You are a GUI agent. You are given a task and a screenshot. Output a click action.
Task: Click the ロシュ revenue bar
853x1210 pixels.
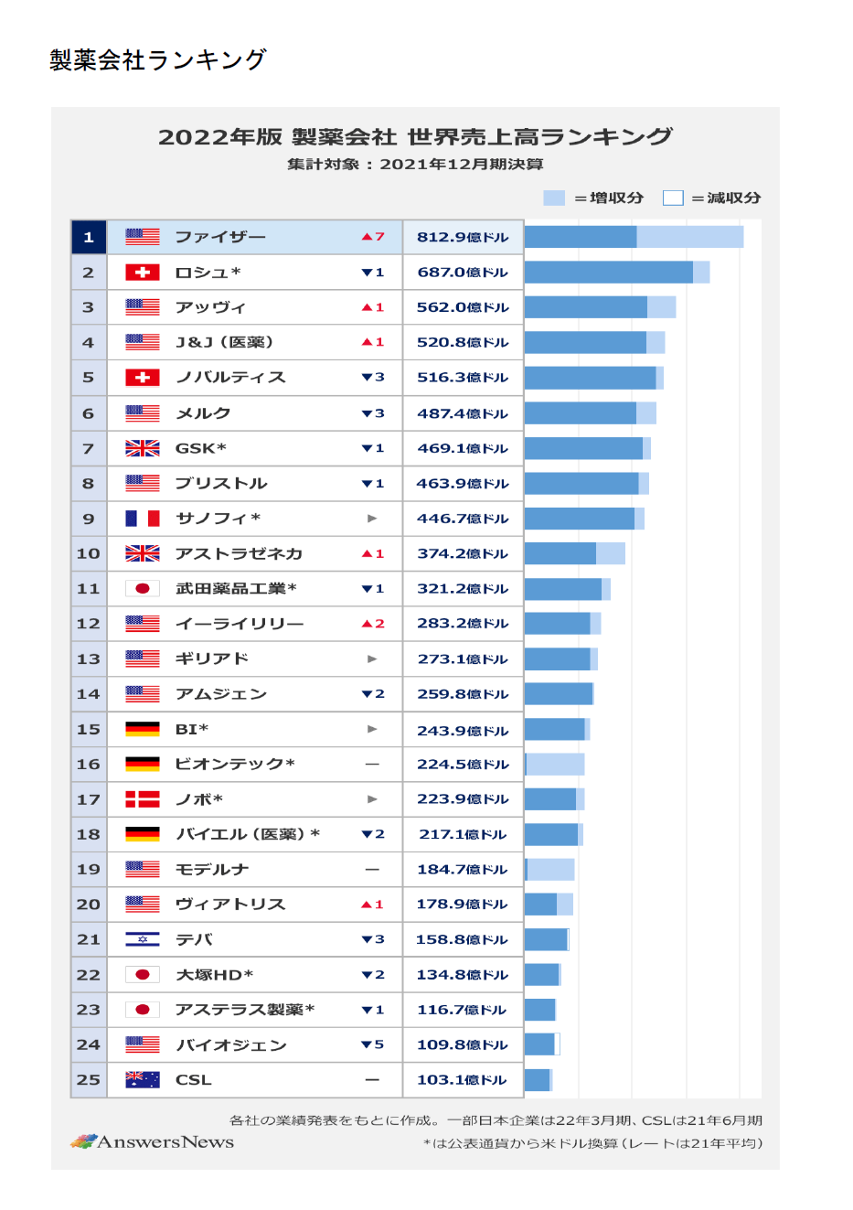617,273
